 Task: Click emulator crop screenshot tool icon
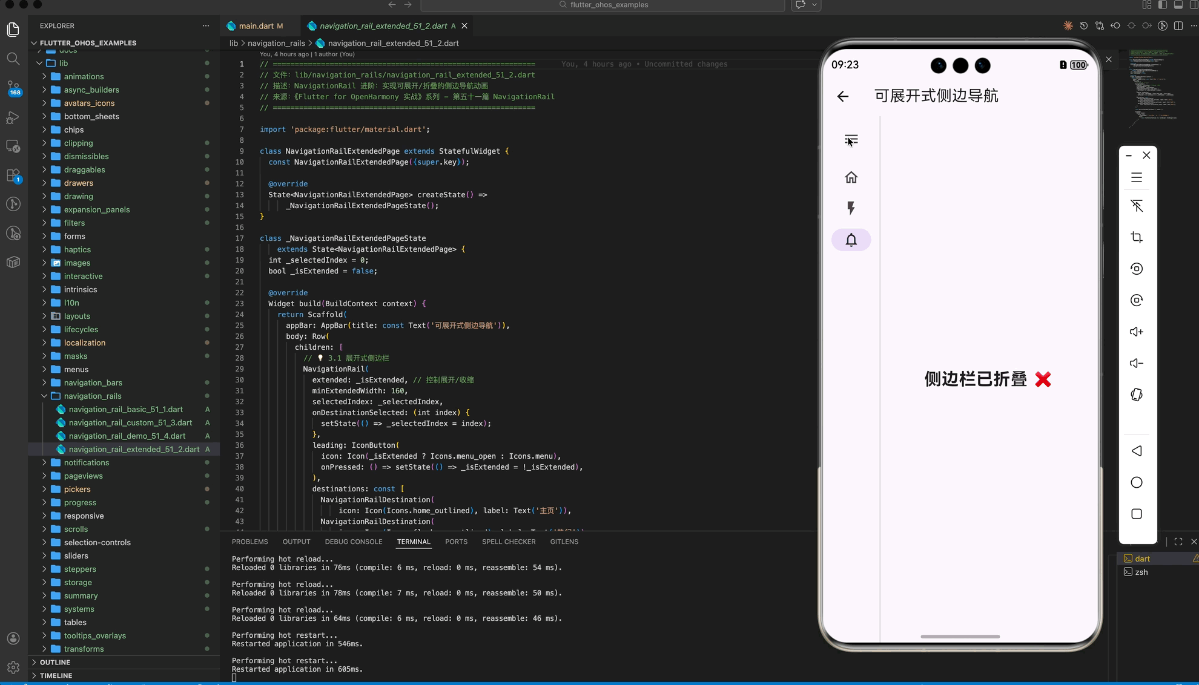click(1136, 237)
